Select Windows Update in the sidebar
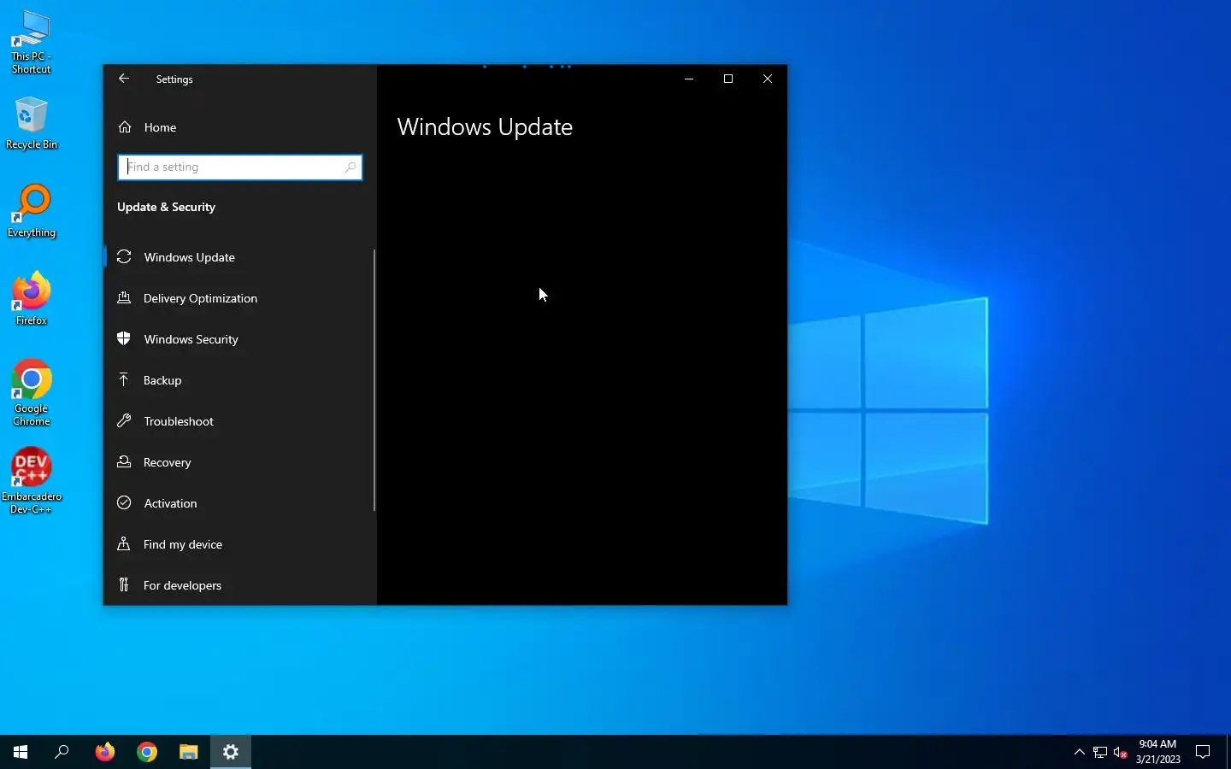 coord(239,257)
